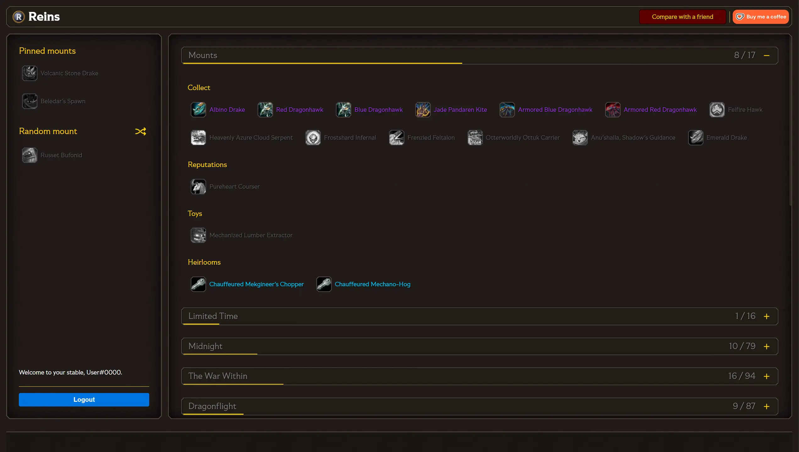Click the heart-cup icon on Buy me a coffee

pos(740,17)
